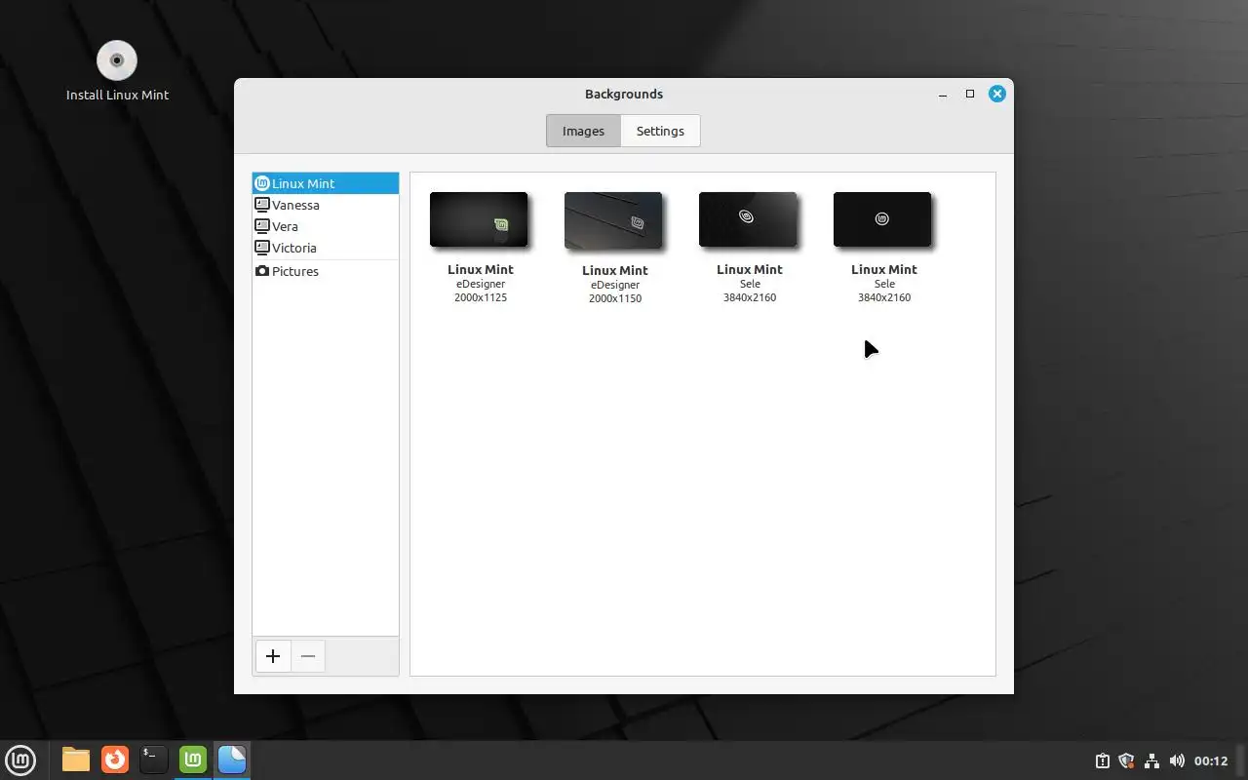Click the 2000x1125 resolution text
The height and width of the screenshot is (780, 1248).
tap(481, 297)
